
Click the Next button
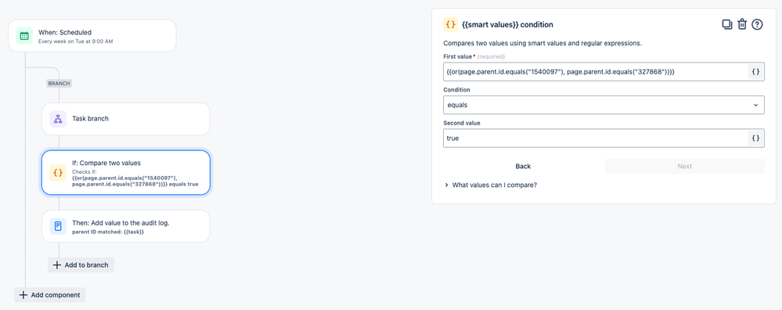[685, 167]
